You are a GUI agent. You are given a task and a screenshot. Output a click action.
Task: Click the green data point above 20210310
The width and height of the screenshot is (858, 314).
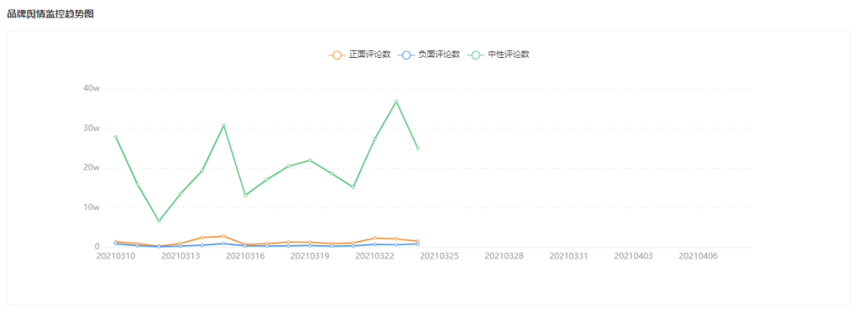115,137
